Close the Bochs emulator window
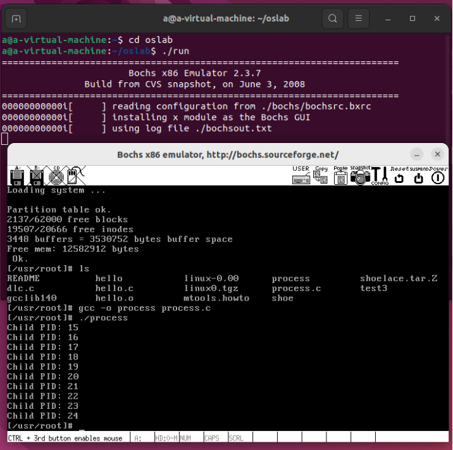Image resolution: width=453 pixels, height=450 pixels. pyautogui.click(x=437, y=154)
